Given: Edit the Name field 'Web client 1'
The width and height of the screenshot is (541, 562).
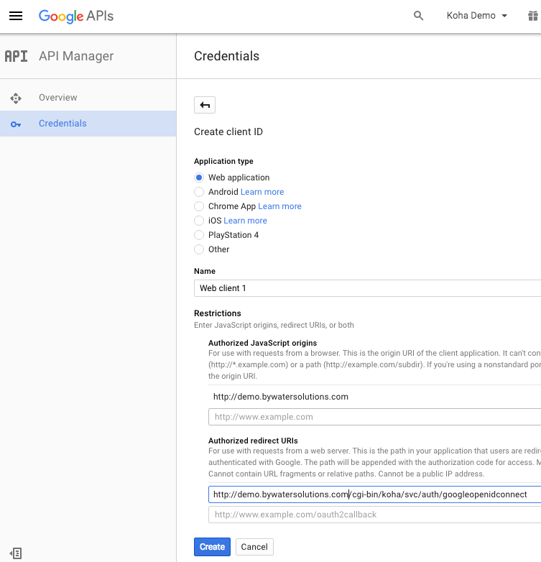Looking at the screenshot, I should 366,288.
